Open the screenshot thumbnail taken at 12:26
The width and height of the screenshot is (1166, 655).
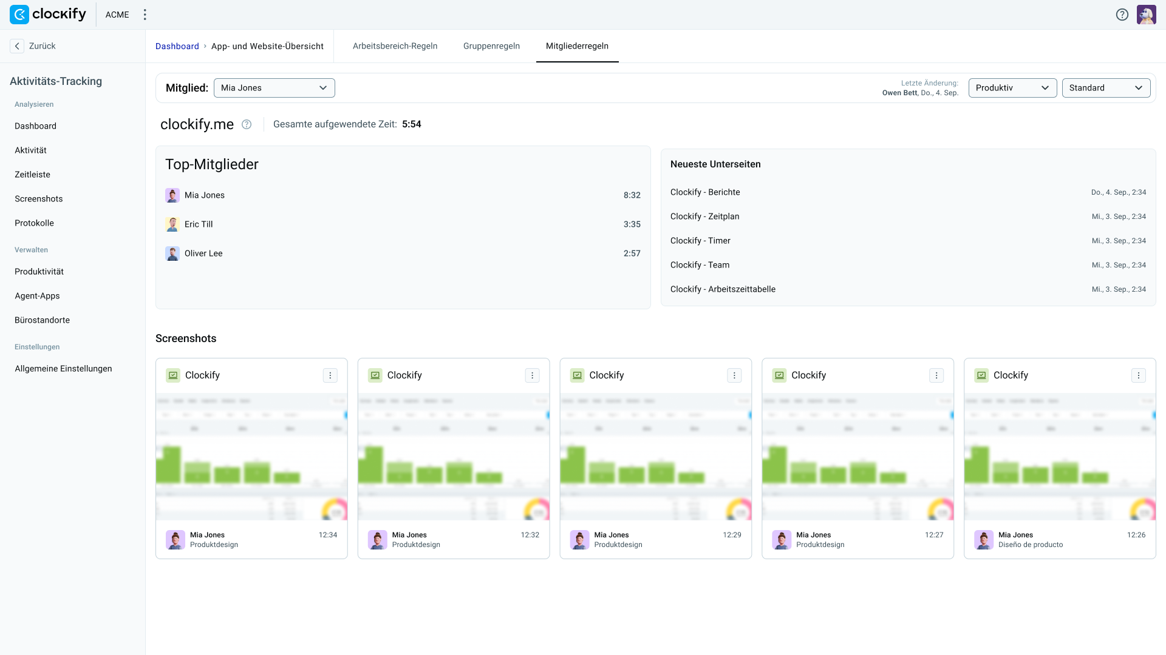[1060, 457]
